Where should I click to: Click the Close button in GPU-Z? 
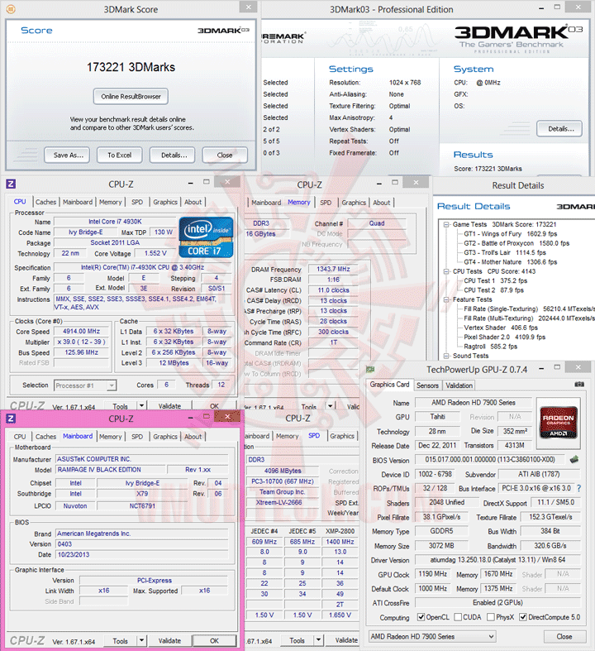tap(564, 636)
